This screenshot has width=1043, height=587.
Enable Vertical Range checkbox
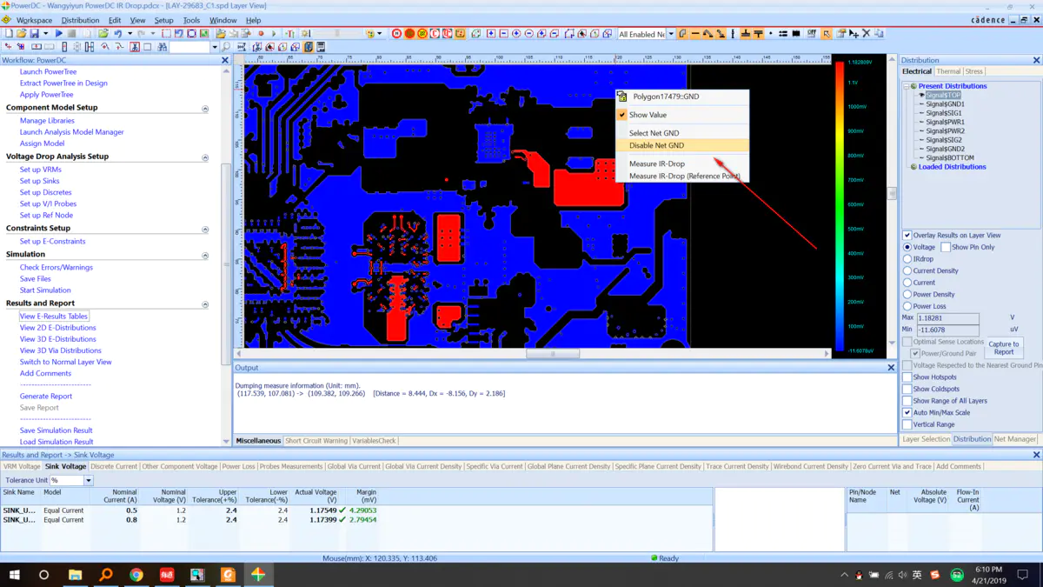[x=907, y=424]
